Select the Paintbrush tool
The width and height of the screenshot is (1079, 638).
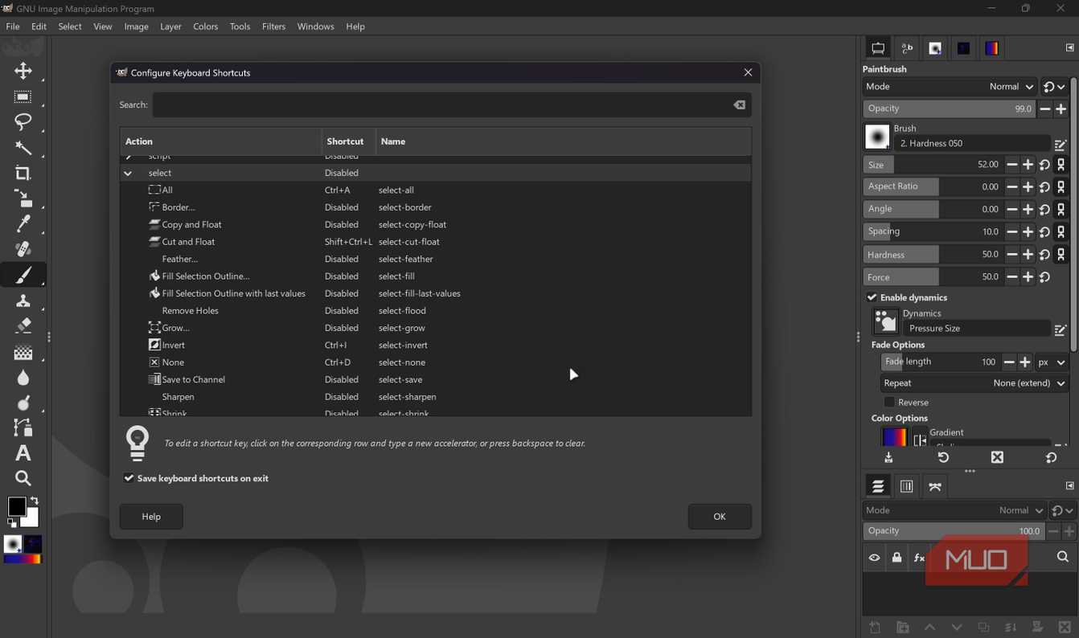point(23,275)
